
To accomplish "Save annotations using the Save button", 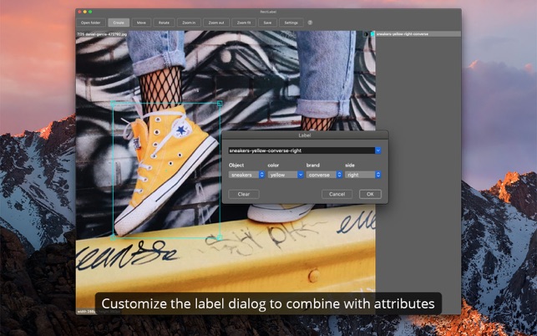I will (x=267, y=23).
